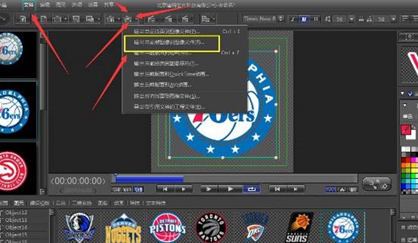
Task: Select the top 76ers thumbnail in left panel
Action: click(11, 48)
